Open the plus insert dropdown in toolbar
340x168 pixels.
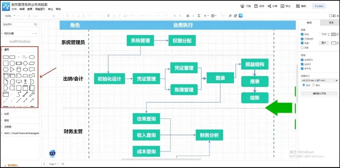[206, 16]
